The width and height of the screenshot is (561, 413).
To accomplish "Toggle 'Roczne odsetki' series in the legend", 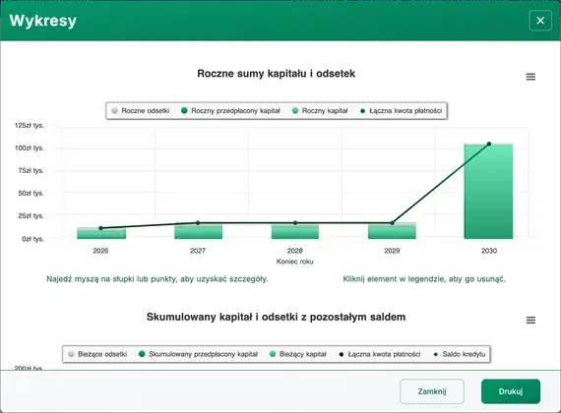I will point(140,111).
